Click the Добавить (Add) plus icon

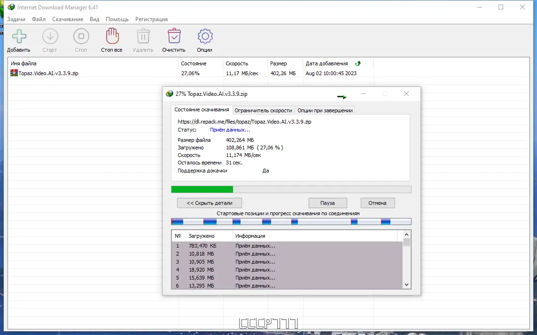tap(19, 36)
